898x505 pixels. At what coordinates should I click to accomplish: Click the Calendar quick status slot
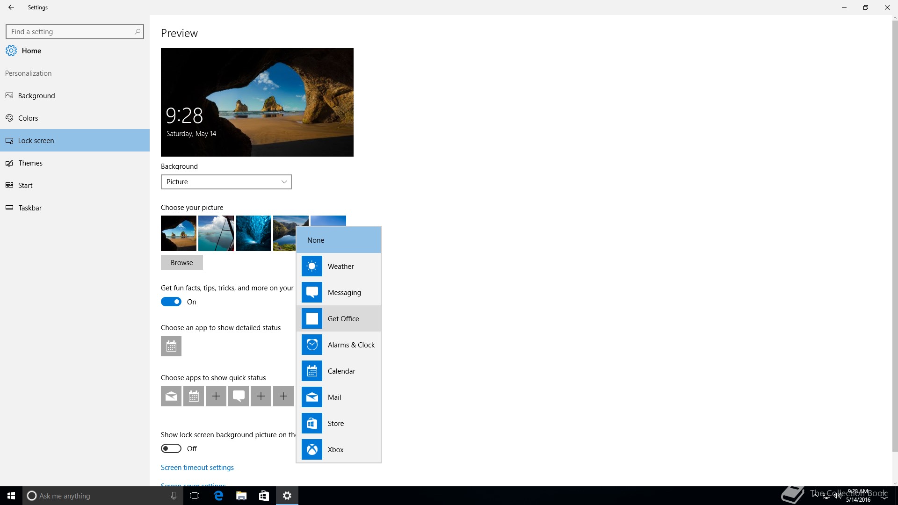point(194,396)
